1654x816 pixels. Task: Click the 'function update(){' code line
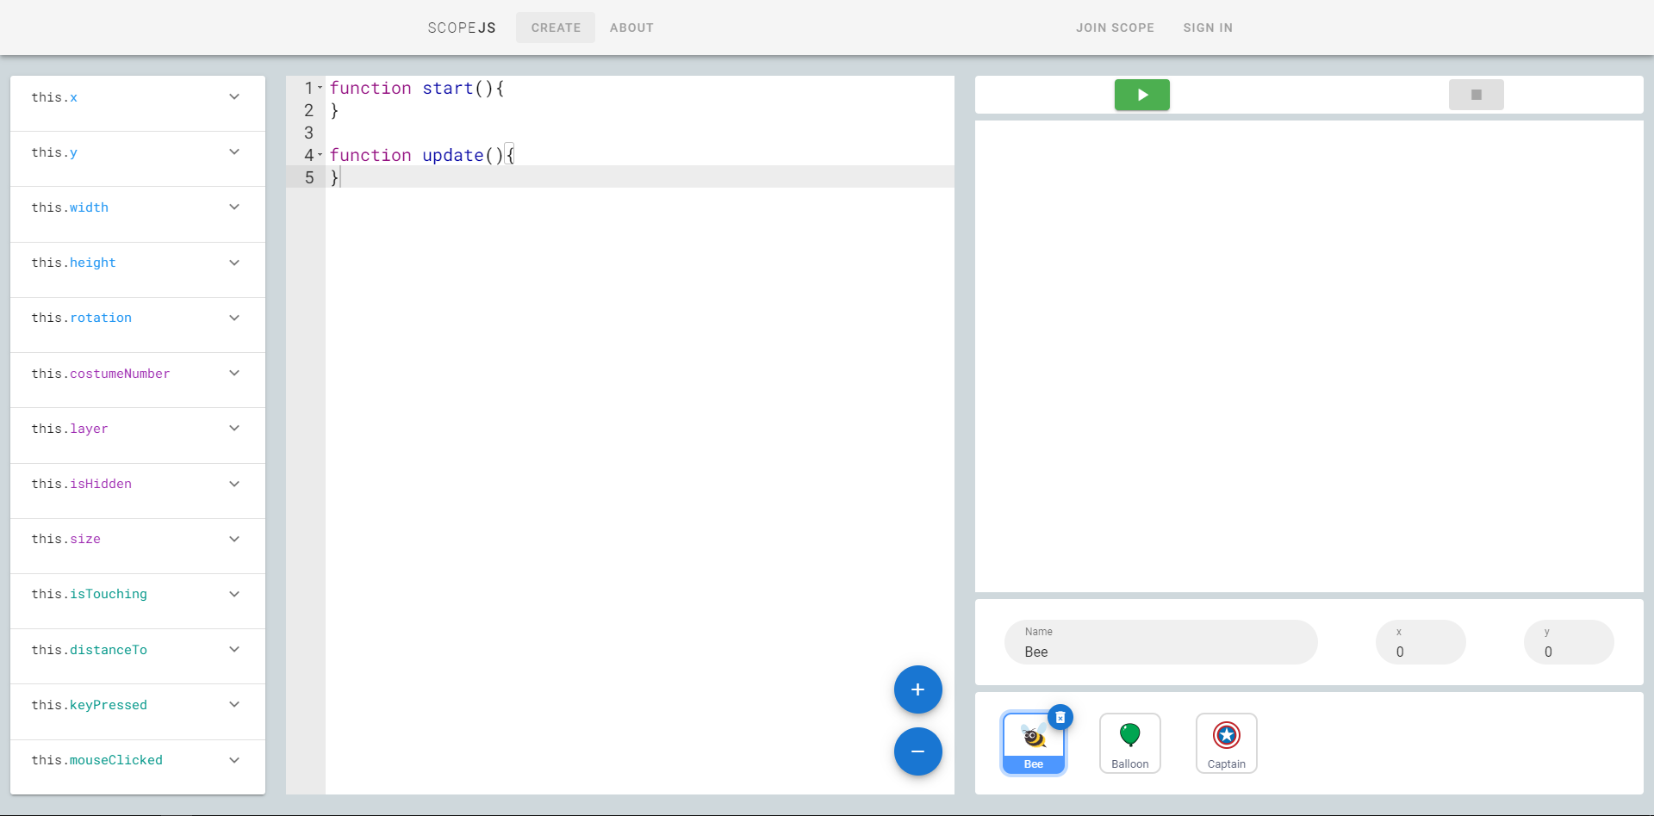640,155
